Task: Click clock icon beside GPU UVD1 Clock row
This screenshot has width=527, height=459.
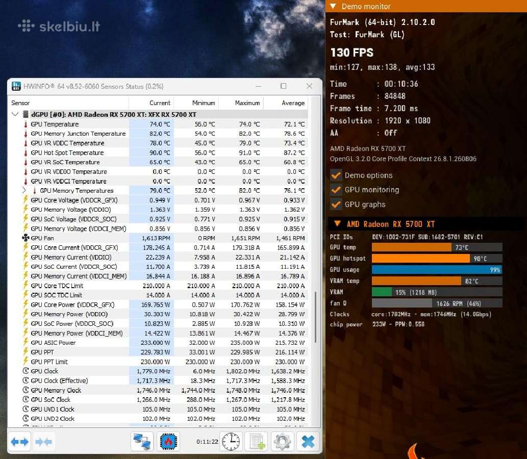Action: (x=26, y=409)
